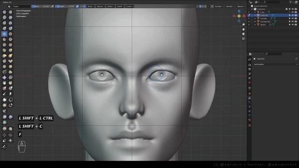Set brush direction to Add (plus)
The height and width of the screenshot is (168, 299).
pyautogui.click(x=81, y=6)
